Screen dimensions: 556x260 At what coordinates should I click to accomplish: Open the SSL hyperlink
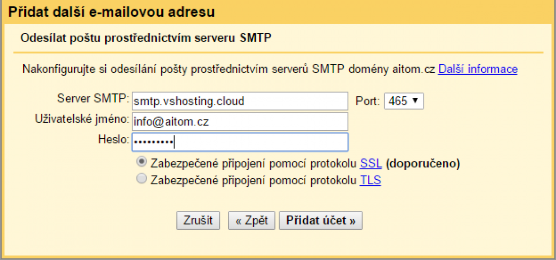[x=370, y=164]
